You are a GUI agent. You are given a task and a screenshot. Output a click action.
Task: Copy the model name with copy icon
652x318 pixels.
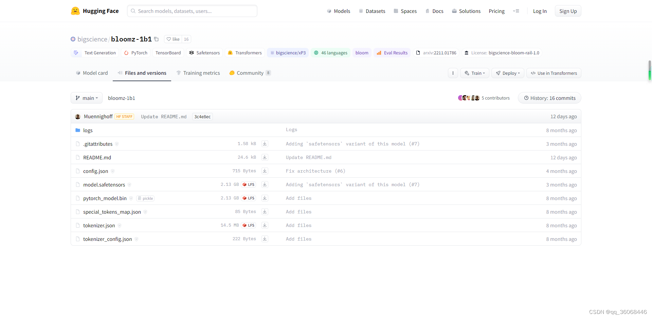[156, 39]
